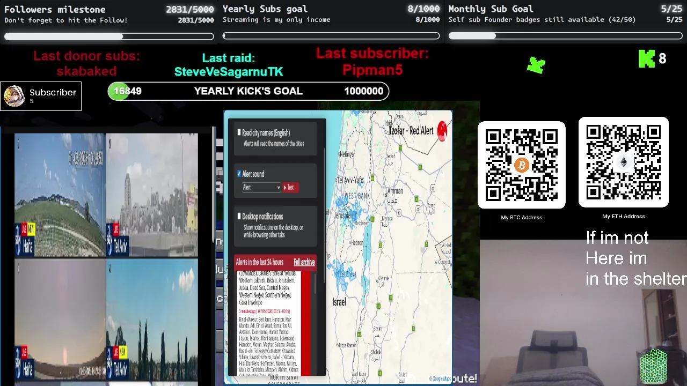Click 'Don't forget to hit the Follow!' text

pyautogui.click(x=66, y=20)
